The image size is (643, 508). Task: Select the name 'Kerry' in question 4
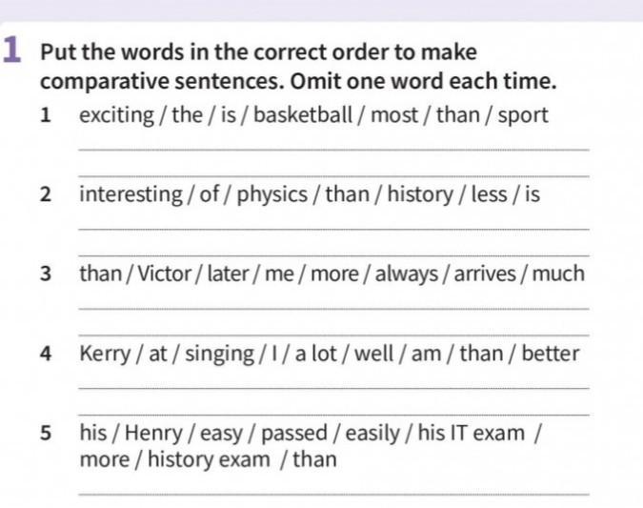pos(105,354)
